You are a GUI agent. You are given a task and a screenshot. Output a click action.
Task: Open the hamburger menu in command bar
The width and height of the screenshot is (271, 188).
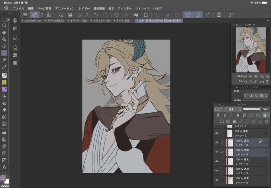[25, 15]
